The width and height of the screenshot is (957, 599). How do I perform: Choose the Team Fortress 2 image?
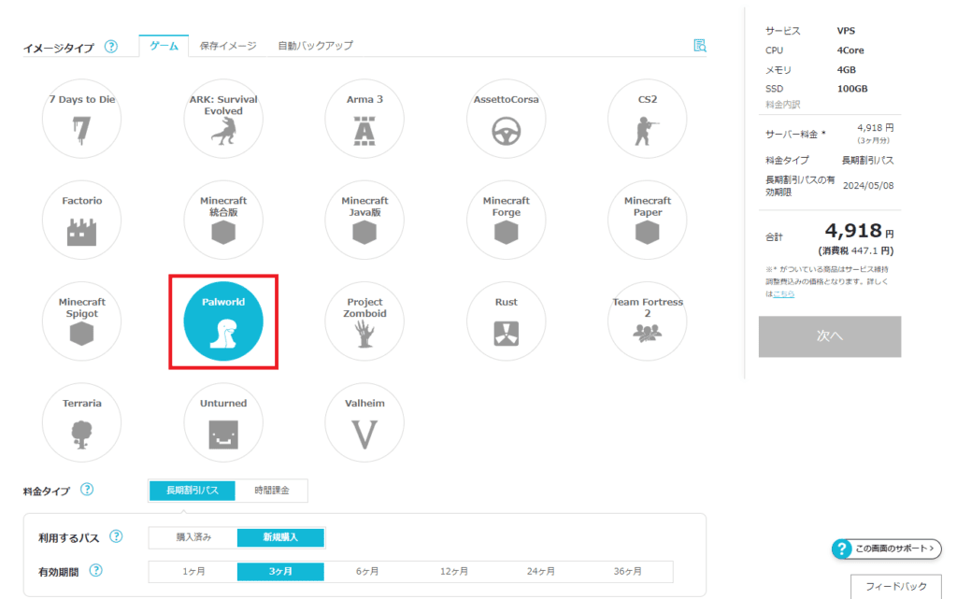[x=647, y=321]
